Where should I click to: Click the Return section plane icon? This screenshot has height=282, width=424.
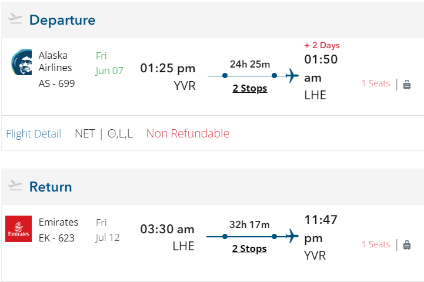(15, 186)
